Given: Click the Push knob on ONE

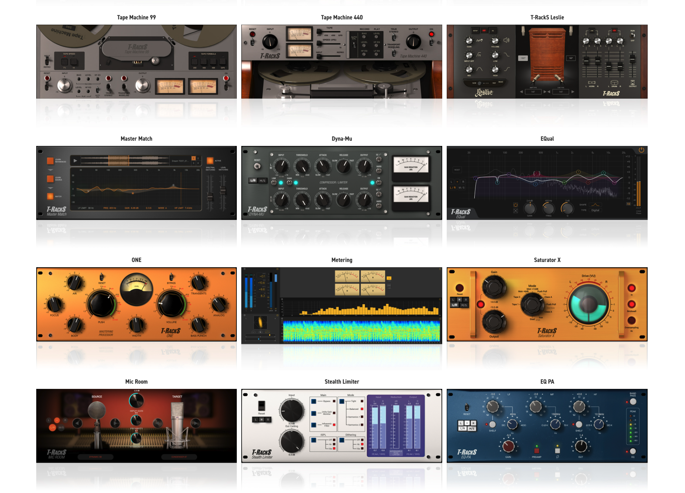Looking at the screenshot, I should click(101, 304).
